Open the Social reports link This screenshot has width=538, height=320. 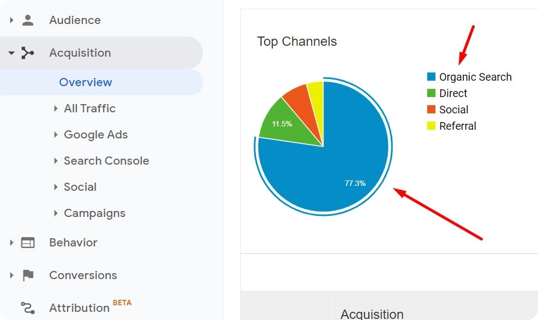(81, 186)
